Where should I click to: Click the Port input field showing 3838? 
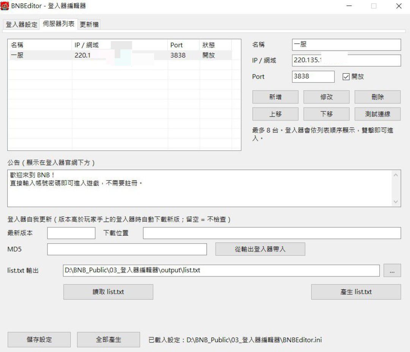click(x=313, y=76)
